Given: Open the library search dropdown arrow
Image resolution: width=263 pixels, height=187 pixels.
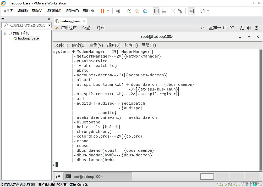Looking at the screenshot, I should pos(50,25).
